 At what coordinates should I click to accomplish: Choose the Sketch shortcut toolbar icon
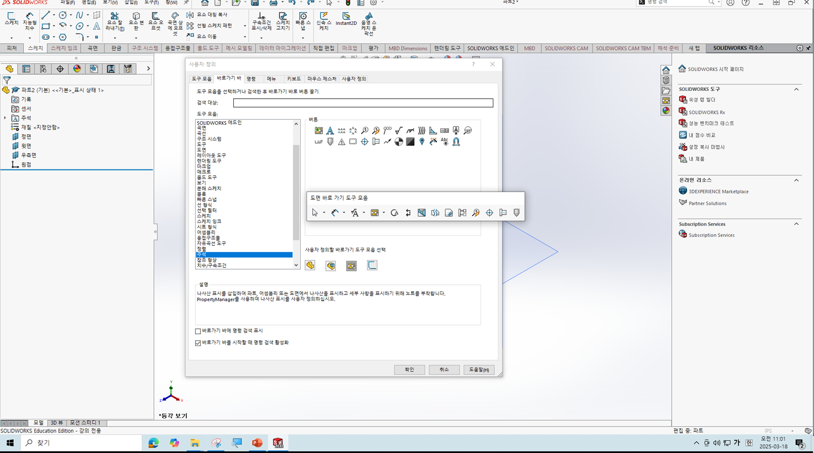pos(372,265)
